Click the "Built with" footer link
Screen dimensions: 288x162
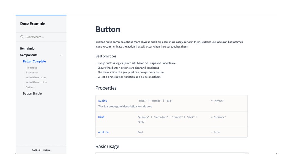(x=37, y=150)
